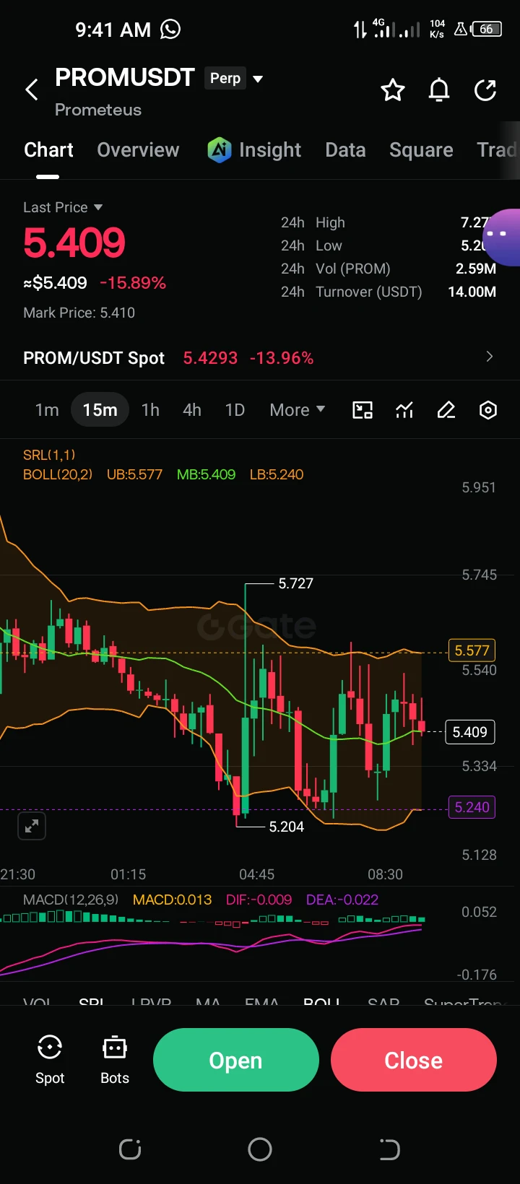Tap the red Close button
This screenshot has height=1184, width=520.
pyautogui.click(x=414, y=1060)
